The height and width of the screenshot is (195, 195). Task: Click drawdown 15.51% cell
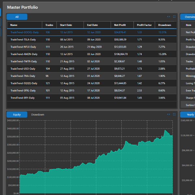[162, 32]
